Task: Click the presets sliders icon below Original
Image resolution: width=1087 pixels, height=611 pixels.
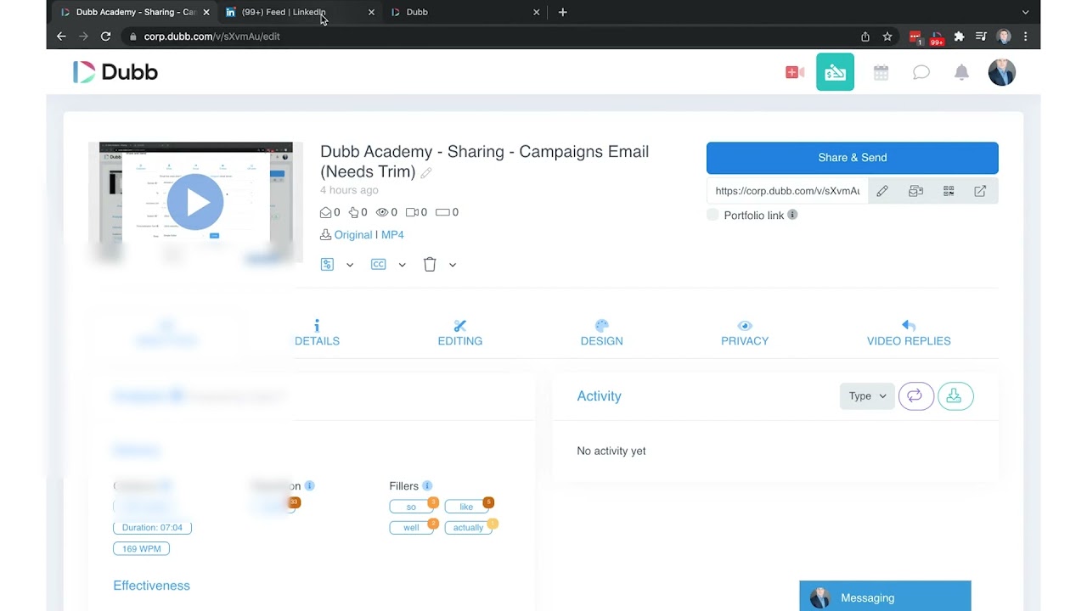Action: 327,264
